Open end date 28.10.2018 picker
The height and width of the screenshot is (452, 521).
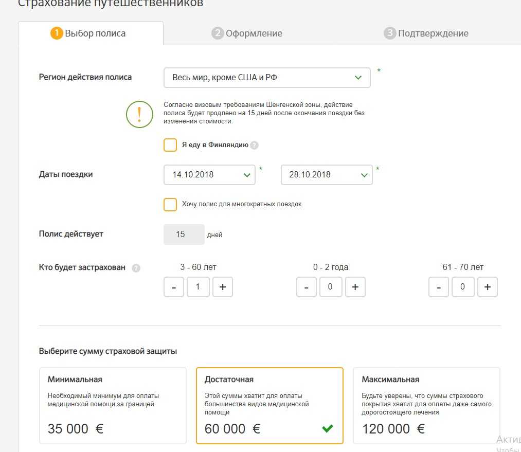tap(326, 175)
